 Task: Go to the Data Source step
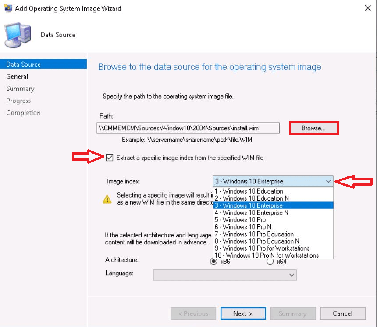click(23, 65)
